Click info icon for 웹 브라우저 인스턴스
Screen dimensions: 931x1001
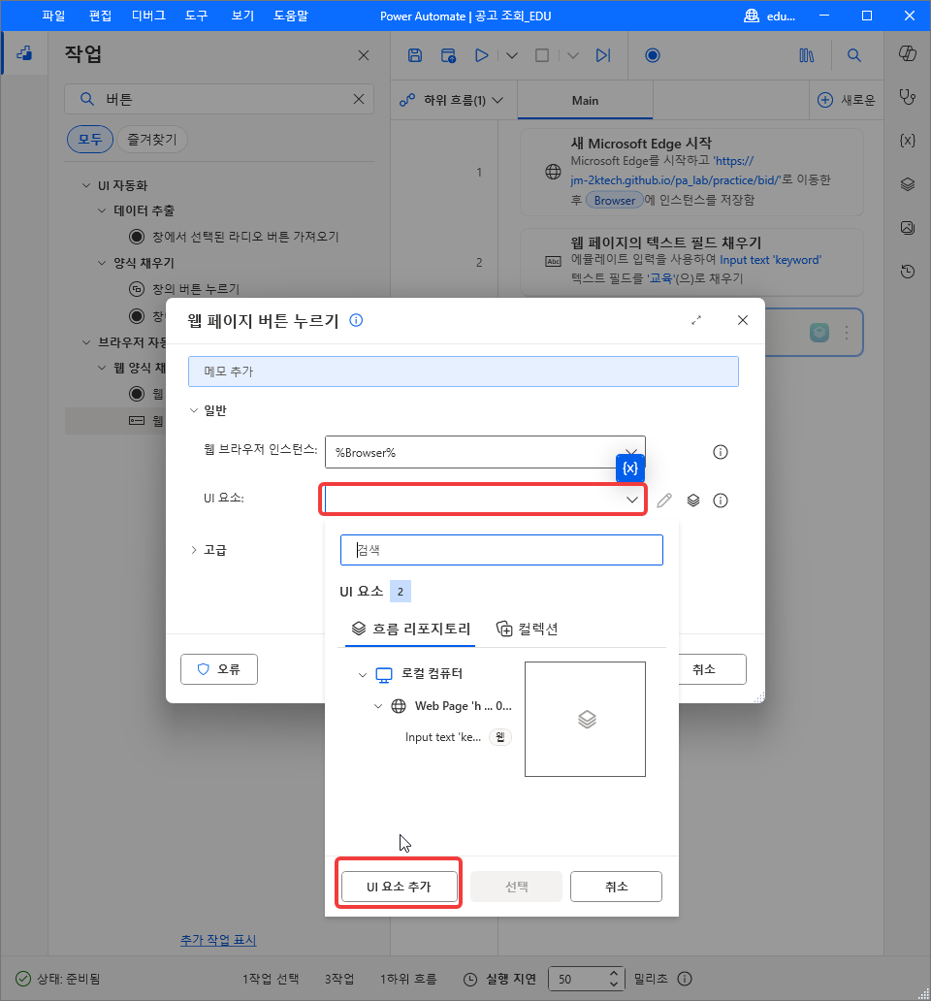[x=721, y=452]
